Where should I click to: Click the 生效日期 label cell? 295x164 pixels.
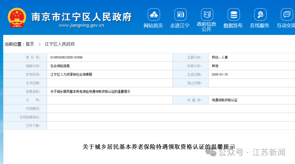coord(25,83)
